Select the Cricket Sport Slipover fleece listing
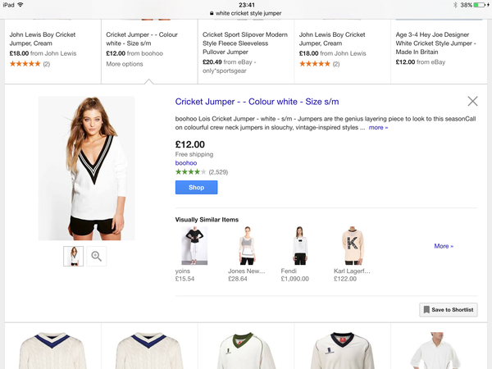This screenshot has width=492, height=369. (246, 52)
